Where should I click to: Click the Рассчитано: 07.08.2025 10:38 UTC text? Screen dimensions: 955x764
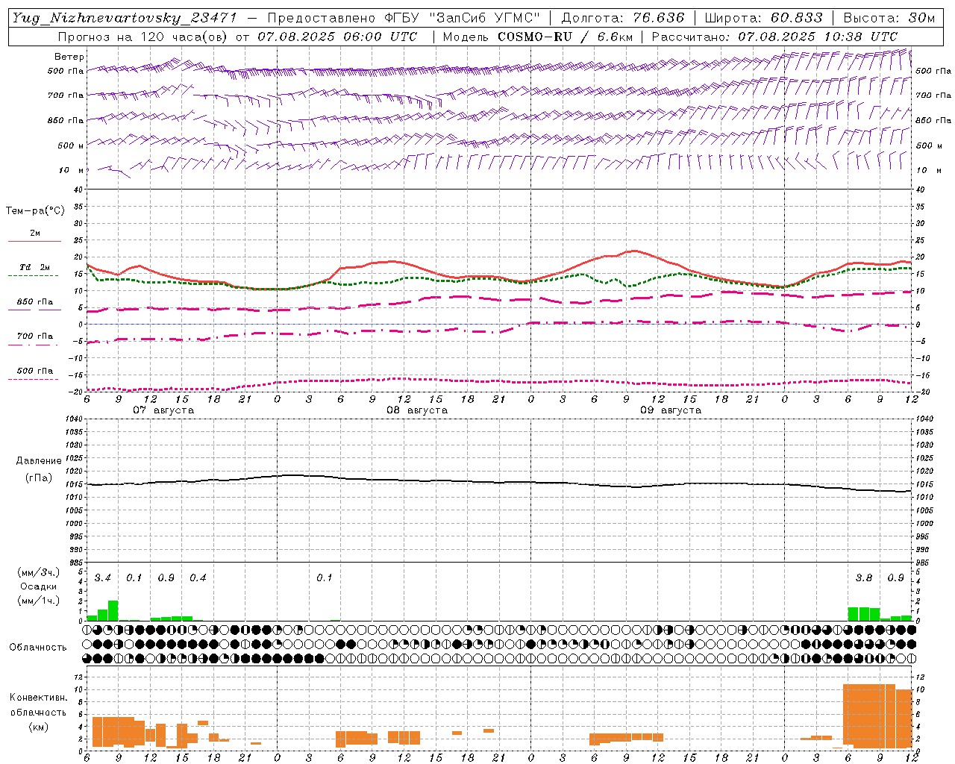[774, 37]
